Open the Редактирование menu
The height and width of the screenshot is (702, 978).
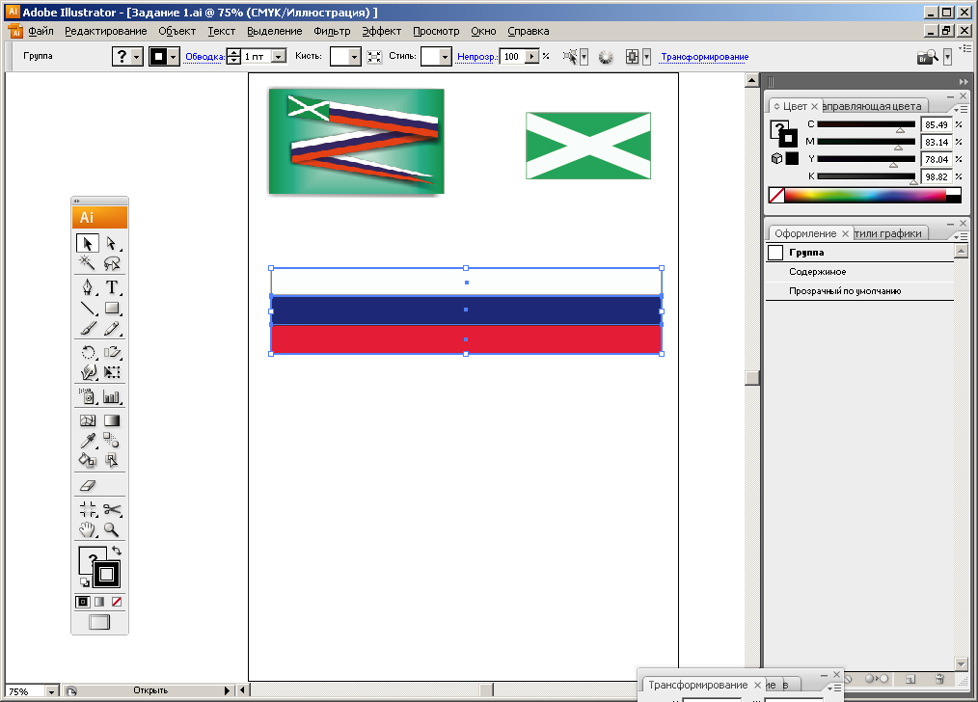coord(106,31)
